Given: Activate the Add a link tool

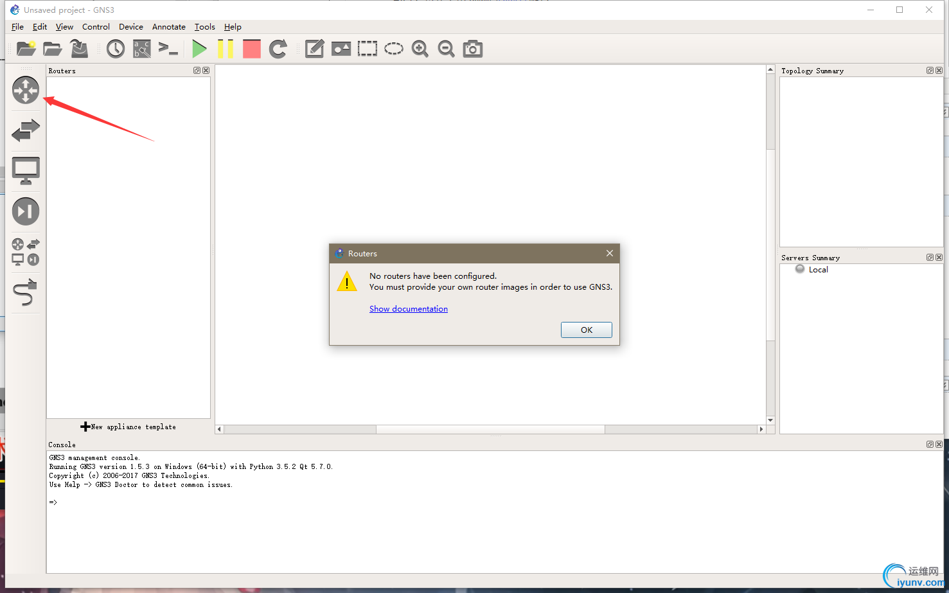Looking at the screenshot, I should [x=26, y=292].
